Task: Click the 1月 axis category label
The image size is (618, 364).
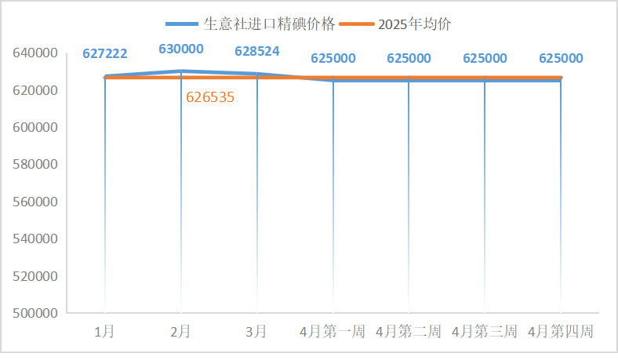Action: (x=104, y=332)
